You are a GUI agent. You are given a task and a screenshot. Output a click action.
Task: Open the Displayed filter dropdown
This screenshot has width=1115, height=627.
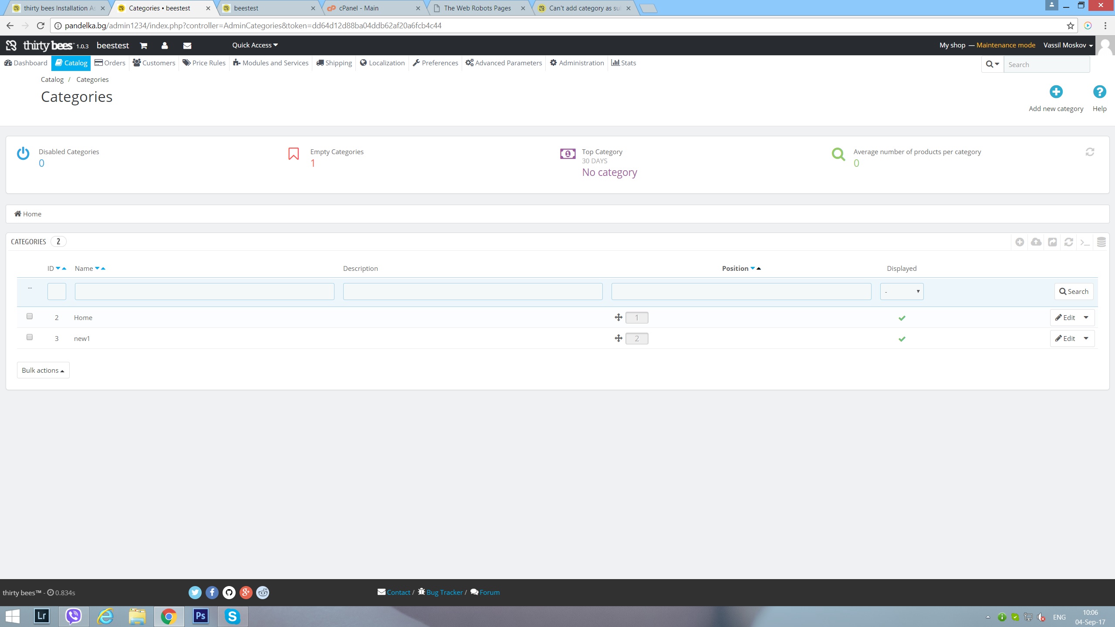902,291
